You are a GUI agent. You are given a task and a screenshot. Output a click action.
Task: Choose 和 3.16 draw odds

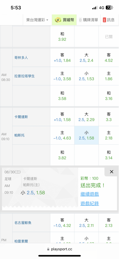[109, 96]
